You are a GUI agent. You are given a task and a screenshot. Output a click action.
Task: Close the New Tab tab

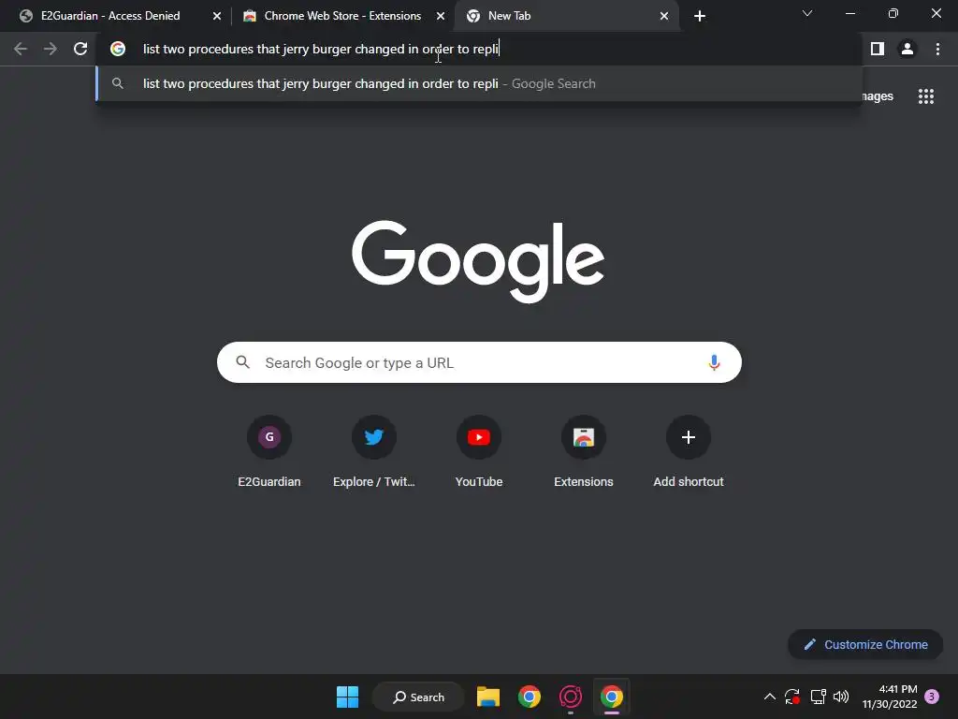pos(664,16)
